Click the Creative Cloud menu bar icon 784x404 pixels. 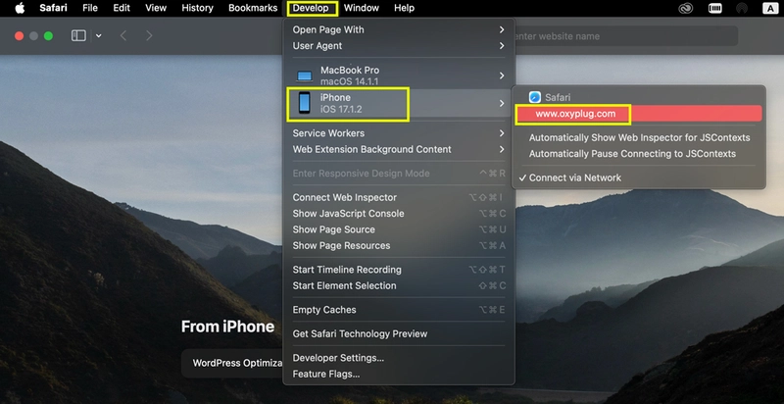point(685,8)
